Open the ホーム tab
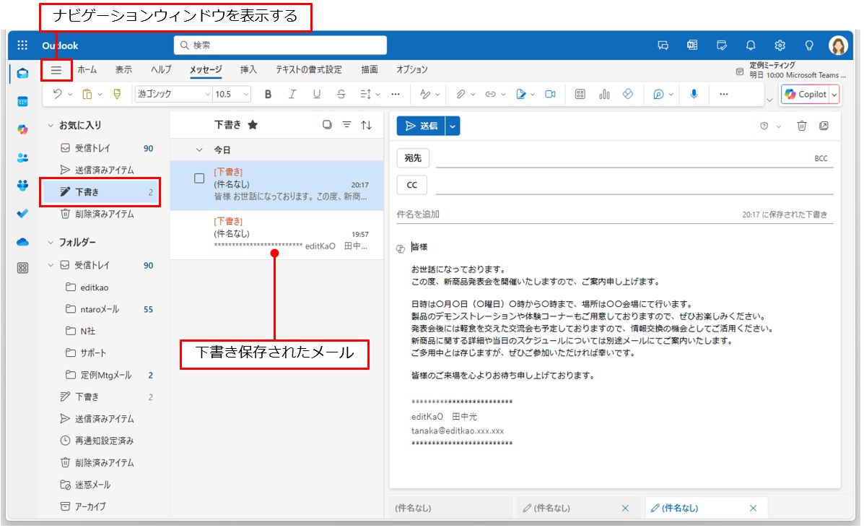The width and height of the screenshot is (864, 528). pyautogui.click(x=87, y=69)
